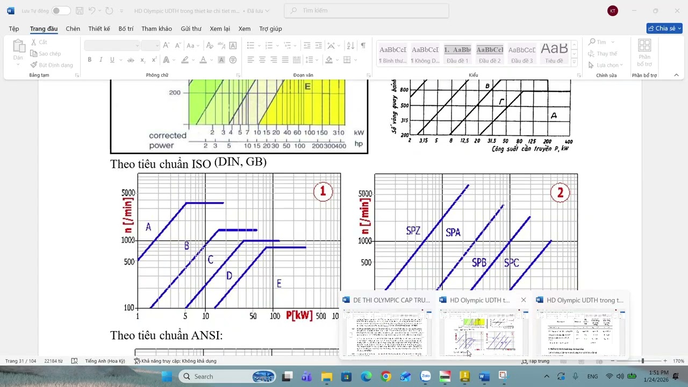688x387 pixels.
Task: Toggle Italic formatting in ribbon
Action: [x=101, y=60]
